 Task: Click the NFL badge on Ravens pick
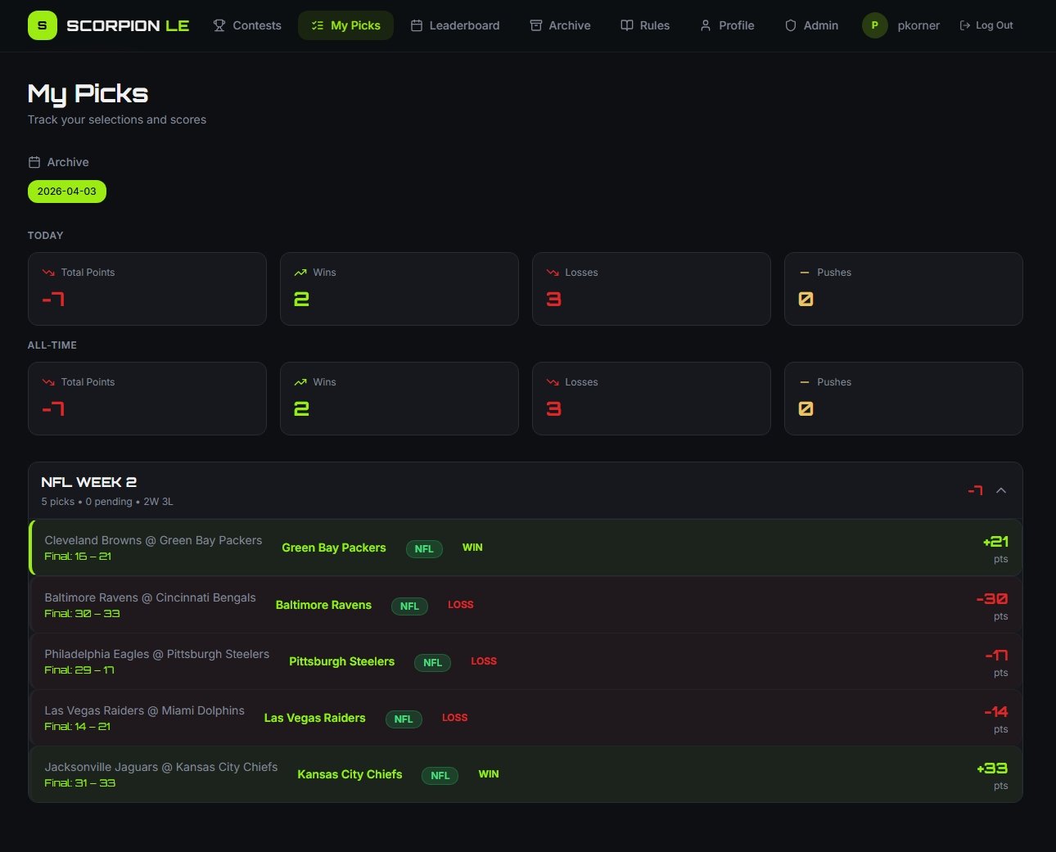coord(409,606)
